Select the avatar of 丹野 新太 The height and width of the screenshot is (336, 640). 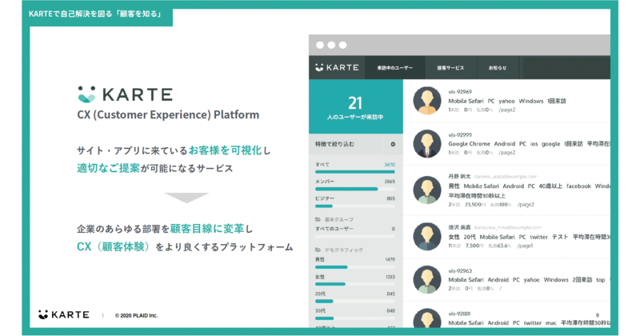click(427, 190)
